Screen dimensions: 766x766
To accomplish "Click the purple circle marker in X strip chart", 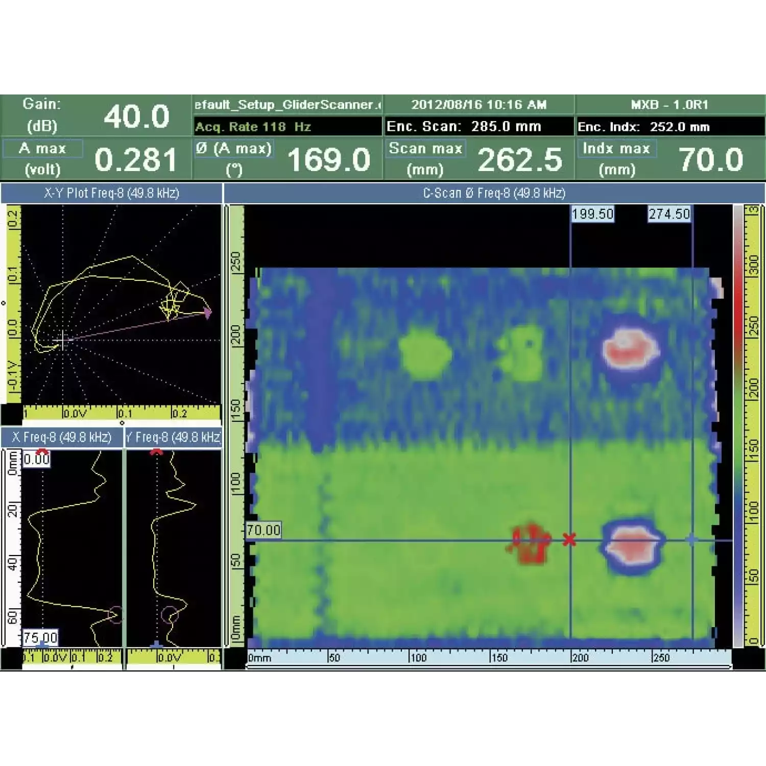I will pos(116,614).
